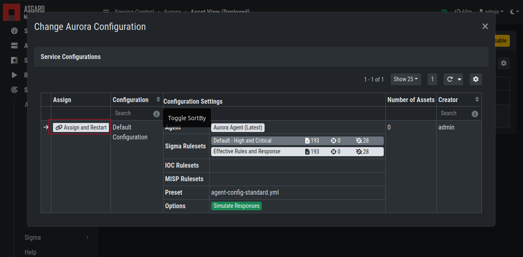Click the Sigma Rulesets row label
The width and height of the screenshot is (523, 257).
pos(185,146)
